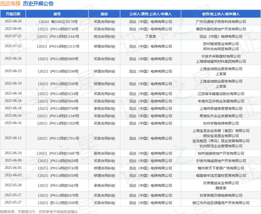Image resolution: width=261 pixels, height=214 pixels.
Task: Click case number (2025)沪0114民初9234号
Action: point(57,94)
